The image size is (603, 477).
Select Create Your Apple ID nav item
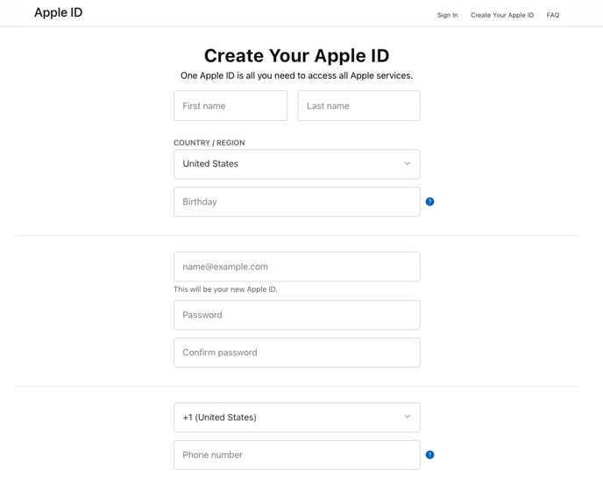[502, 15]
